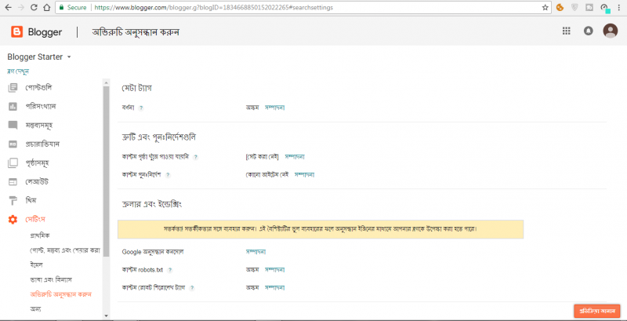The width and height of the screenshot is (627, 321).
Task: Select অভিরুচি অনুসন্ধান করুন sub-item in sidebar
Action: tap(61, 294)
